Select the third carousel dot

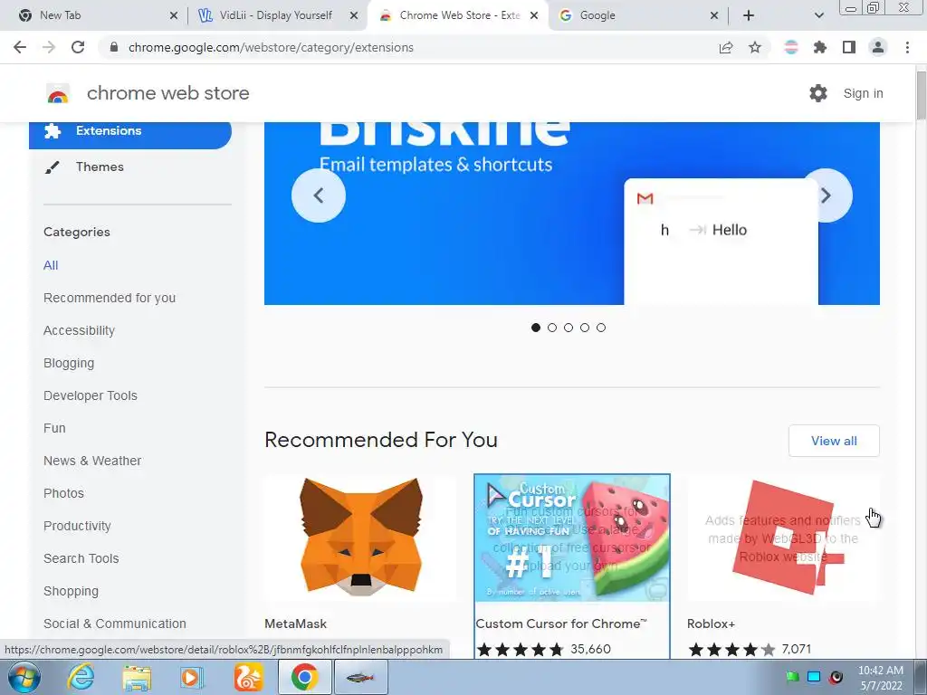click(x=569, y=328)
